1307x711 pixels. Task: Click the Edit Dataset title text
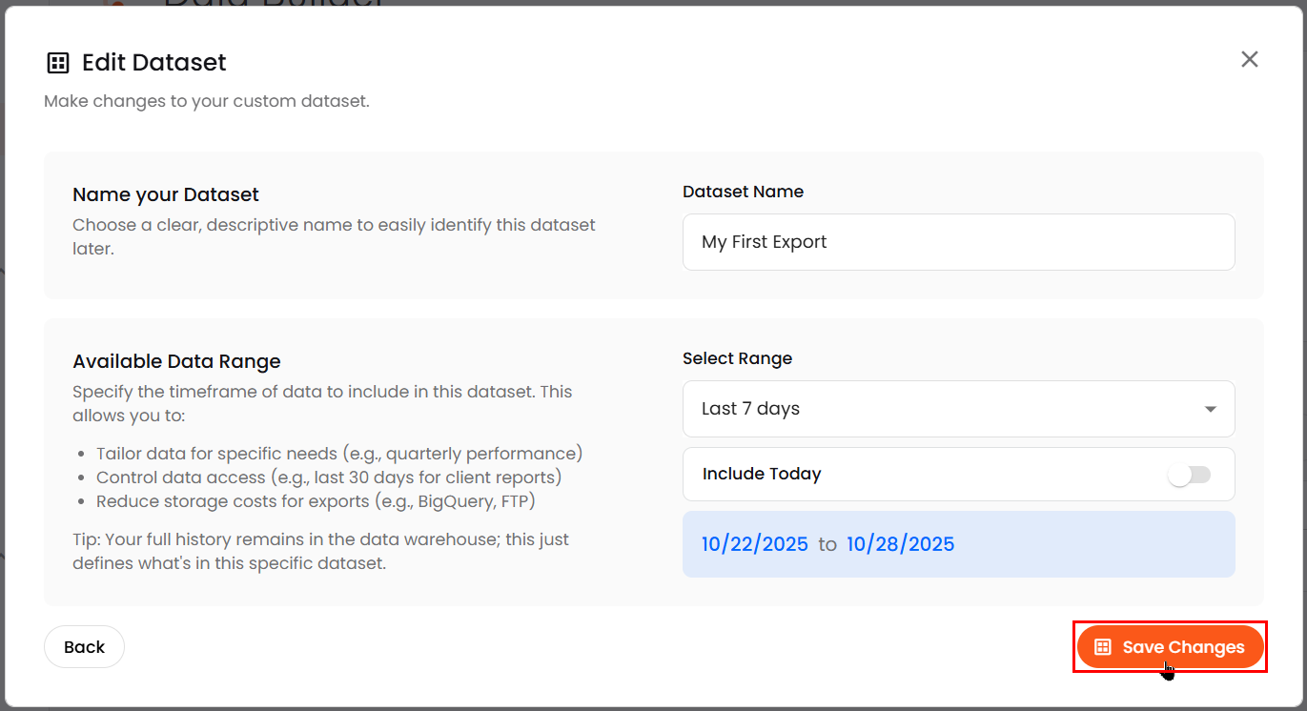[154, 63]
